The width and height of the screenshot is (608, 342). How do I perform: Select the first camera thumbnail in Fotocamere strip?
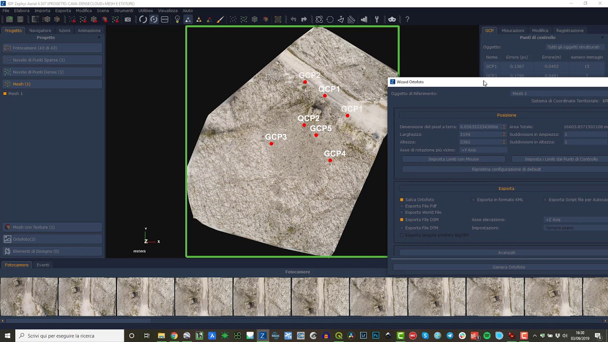[x=29, y=296]
